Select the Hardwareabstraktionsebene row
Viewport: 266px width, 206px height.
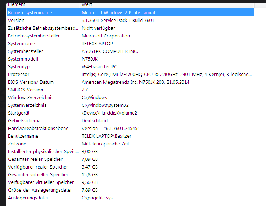pos(131,129)
